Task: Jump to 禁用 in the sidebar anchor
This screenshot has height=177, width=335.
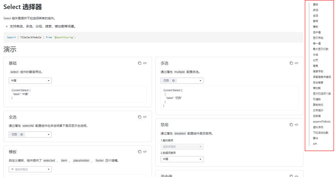Action: pos(316,21)
